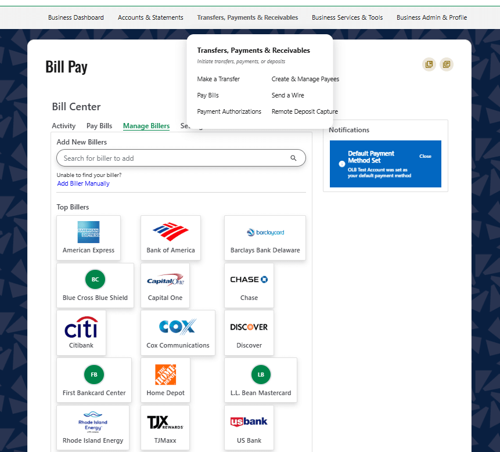Select the Home Depot biller tile
Image resolution: width=500 pixels, height=452 pixels.
click(165, 374)
